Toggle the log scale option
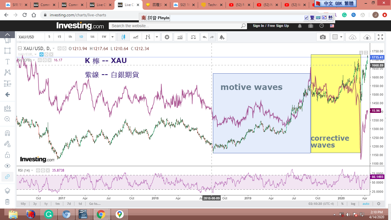 pos(353,204)
